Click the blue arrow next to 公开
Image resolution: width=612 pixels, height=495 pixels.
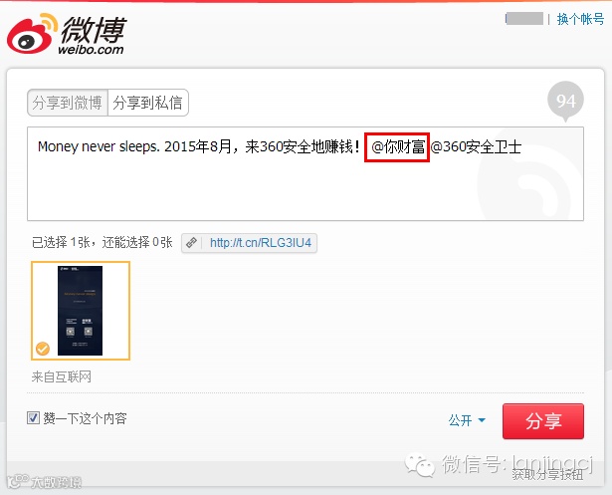[x=482, y=420]
